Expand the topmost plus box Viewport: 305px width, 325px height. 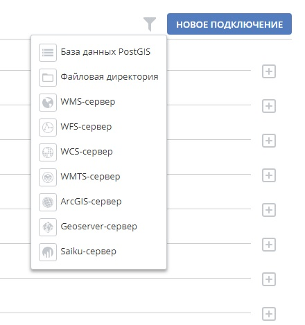coord(269,71)
